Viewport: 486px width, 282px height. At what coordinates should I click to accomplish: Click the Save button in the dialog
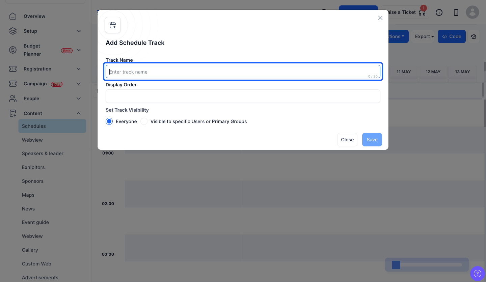[372, 140]
